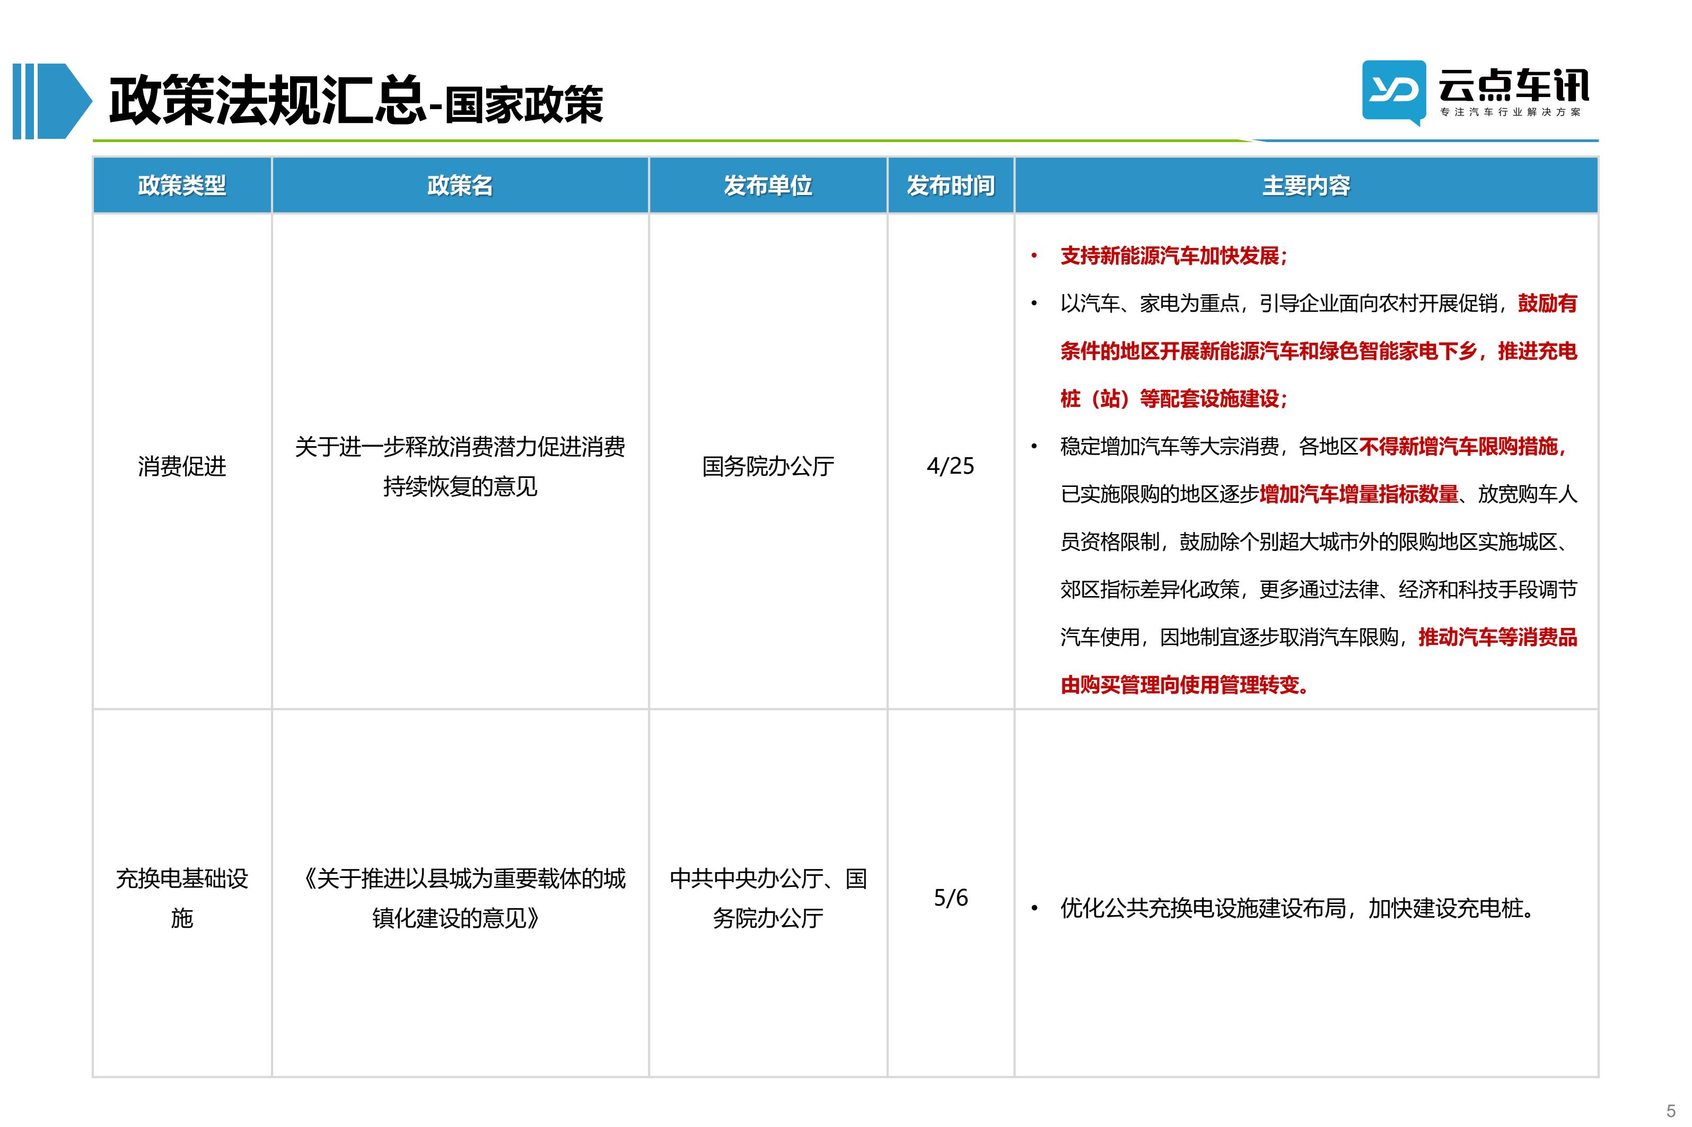Click the red text 桩（站）等配套设施建设
Viewport: 1692px width, 1127px height.
tap(1174, 399)
